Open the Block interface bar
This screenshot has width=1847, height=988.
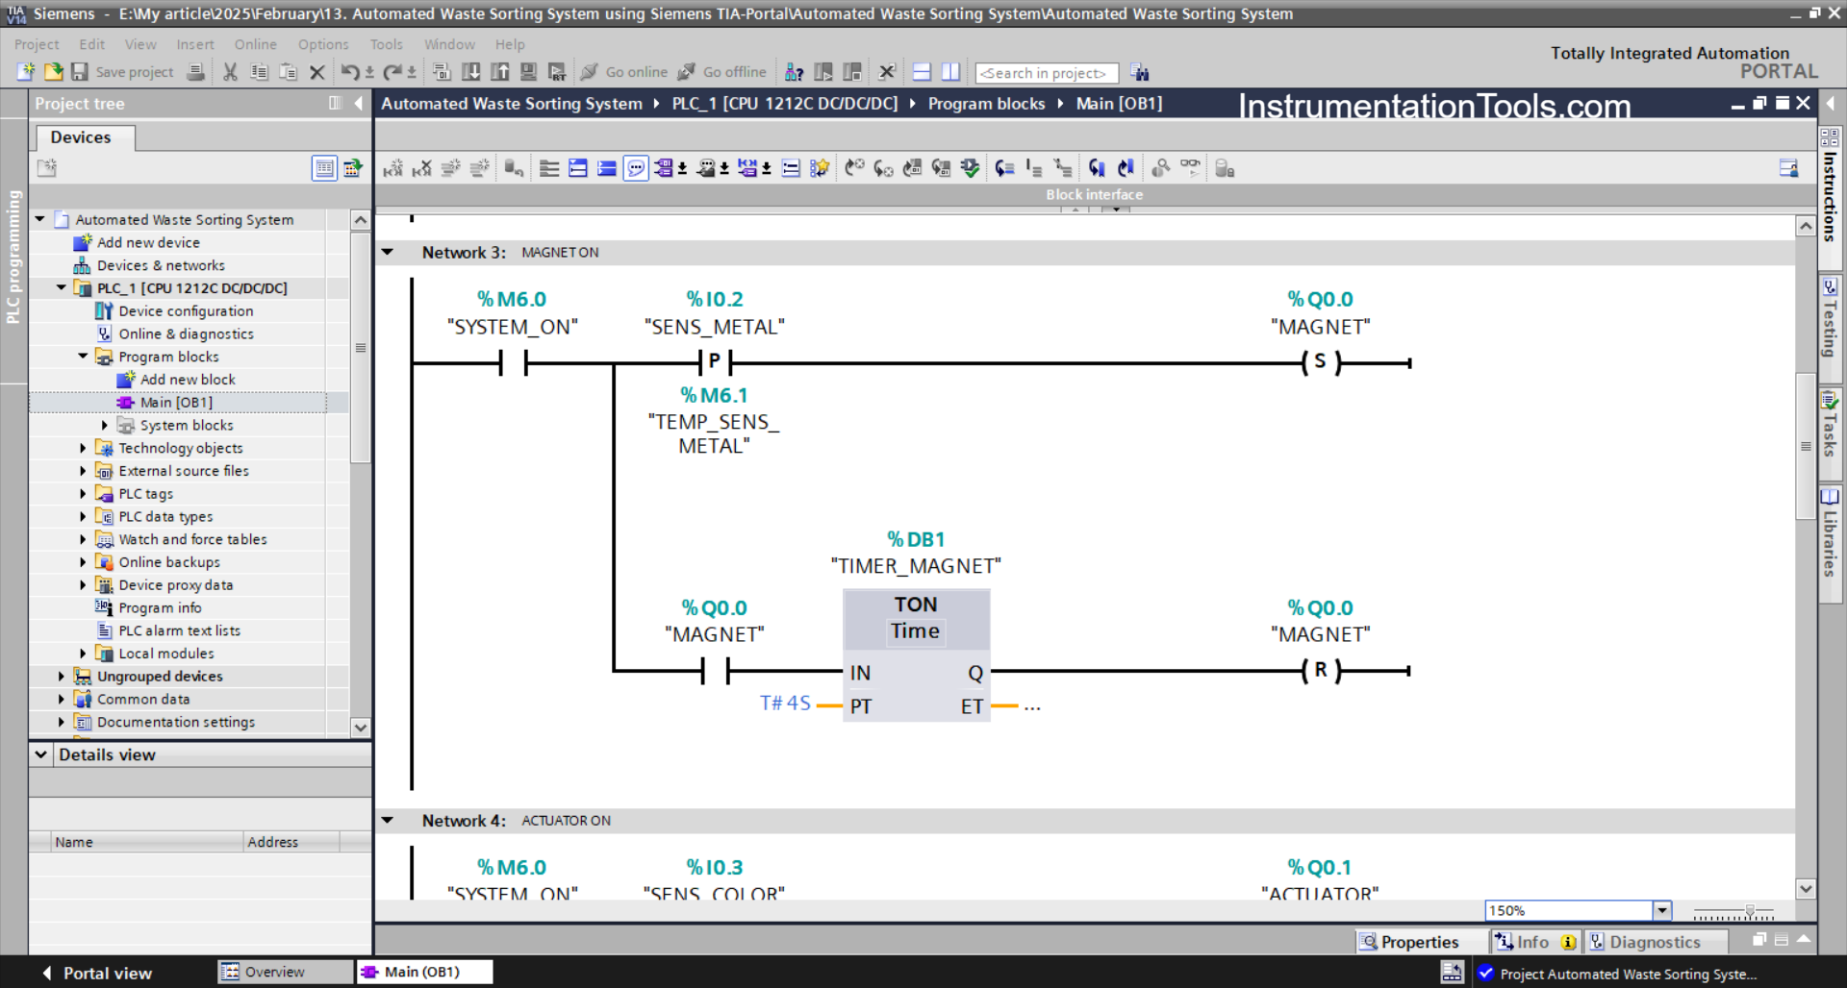[x=1094, y=194]
